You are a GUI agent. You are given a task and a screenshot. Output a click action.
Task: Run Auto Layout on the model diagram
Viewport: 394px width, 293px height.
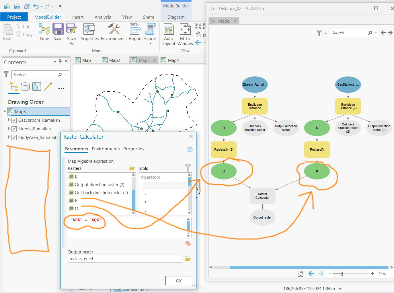pyautogui.click(x=169, y=32)
